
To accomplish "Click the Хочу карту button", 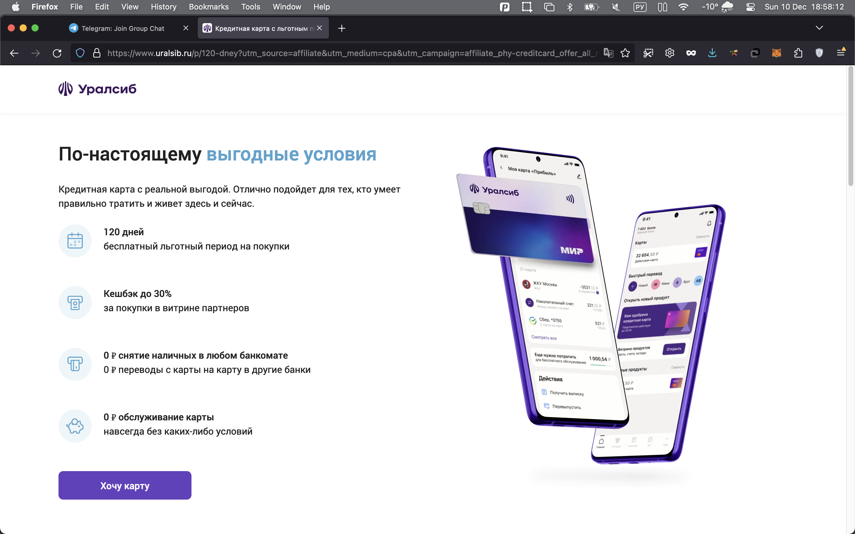I will coord(125,485).
